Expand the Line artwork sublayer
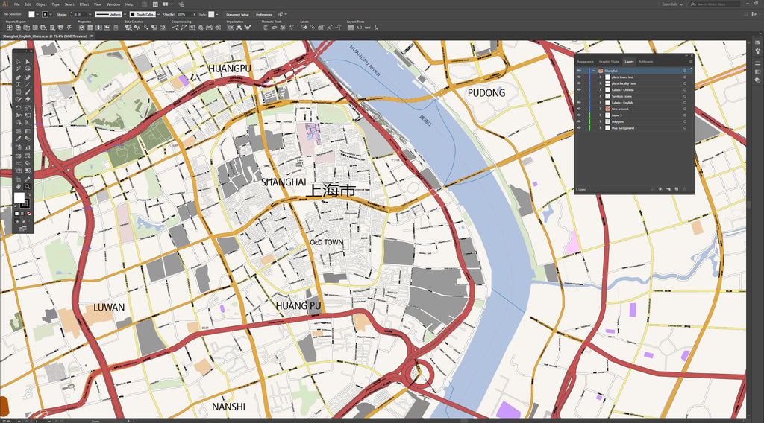 point(600,109)
